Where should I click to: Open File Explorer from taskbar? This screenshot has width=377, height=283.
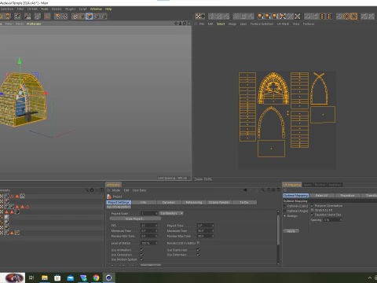click(x=45, y=277)
